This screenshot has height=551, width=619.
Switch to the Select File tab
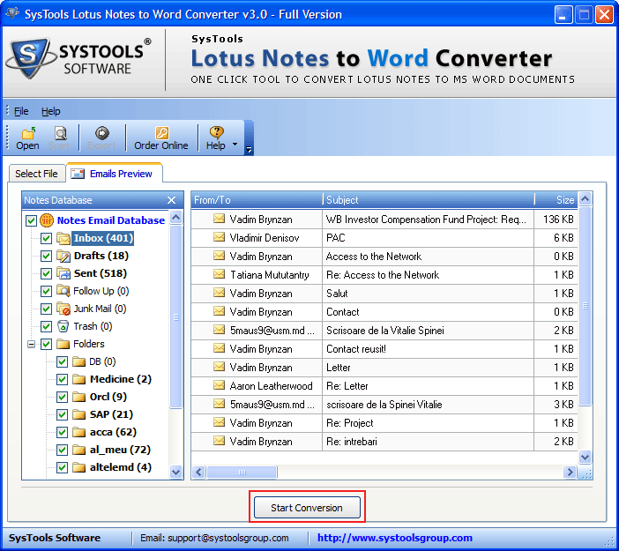[x=36, y=174]
